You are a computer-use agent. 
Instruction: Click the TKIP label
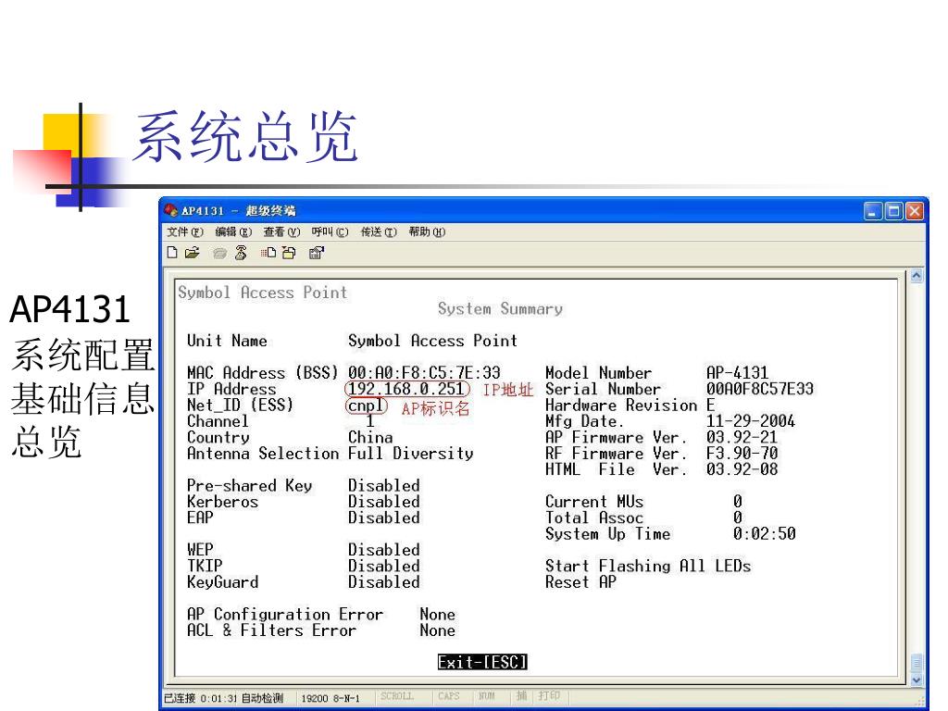[205, 566]
